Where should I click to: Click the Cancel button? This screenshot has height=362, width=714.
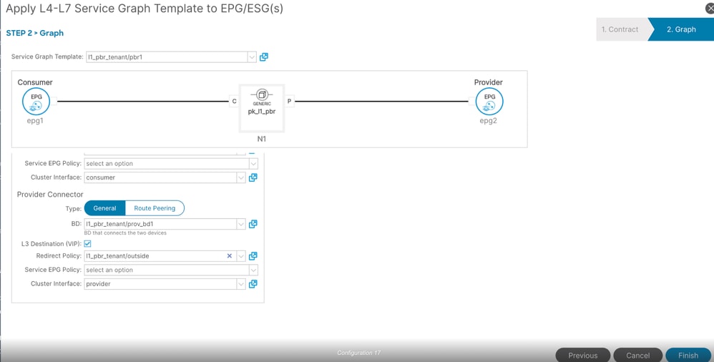click(x=638, y=355)
